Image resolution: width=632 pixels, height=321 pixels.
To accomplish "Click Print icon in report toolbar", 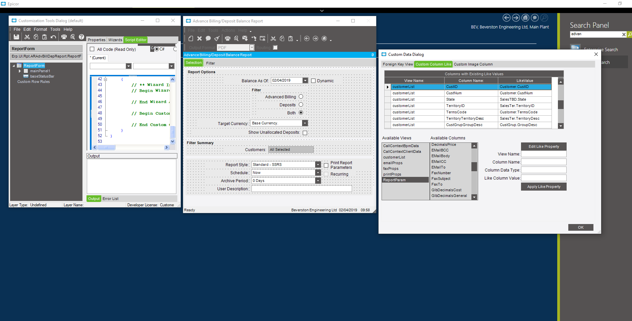I will coord(228,38).
